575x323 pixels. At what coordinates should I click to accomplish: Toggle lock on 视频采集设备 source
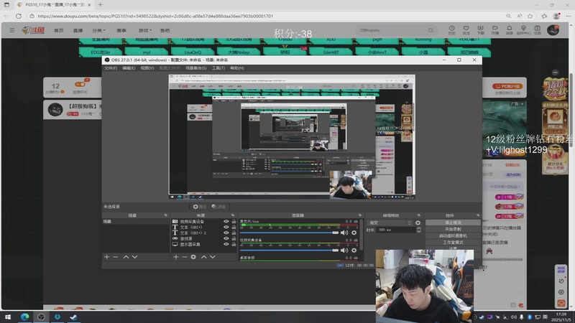tap(234, 222)
